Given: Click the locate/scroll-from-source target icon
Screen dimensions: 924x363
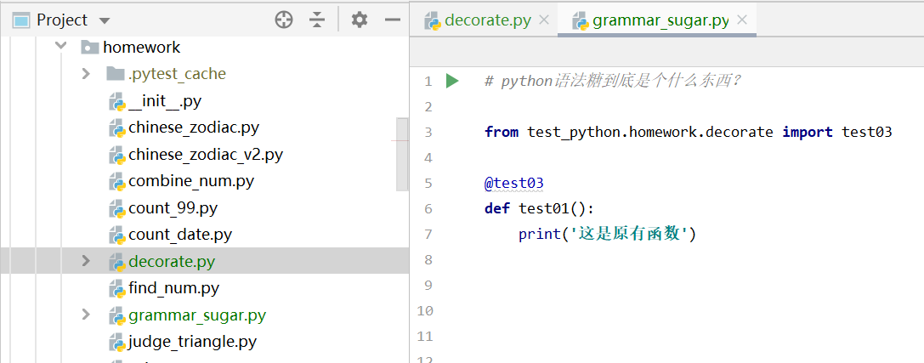Looking at the screenshot, I should 284,20.
